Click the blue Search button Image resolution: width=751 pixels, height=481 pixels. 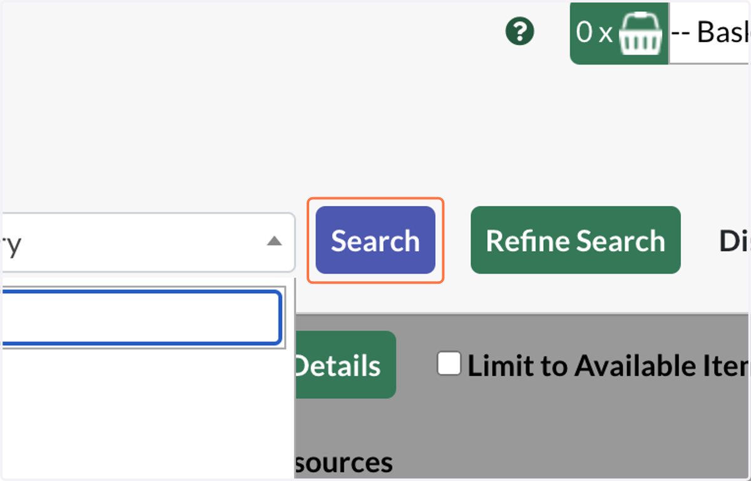[375, 240]
